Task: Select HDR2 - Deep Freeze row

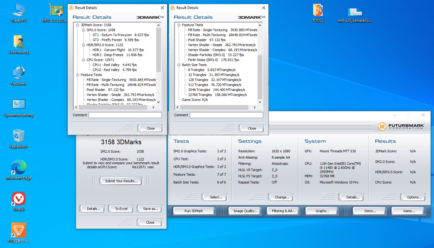Action: coord(117,55)
